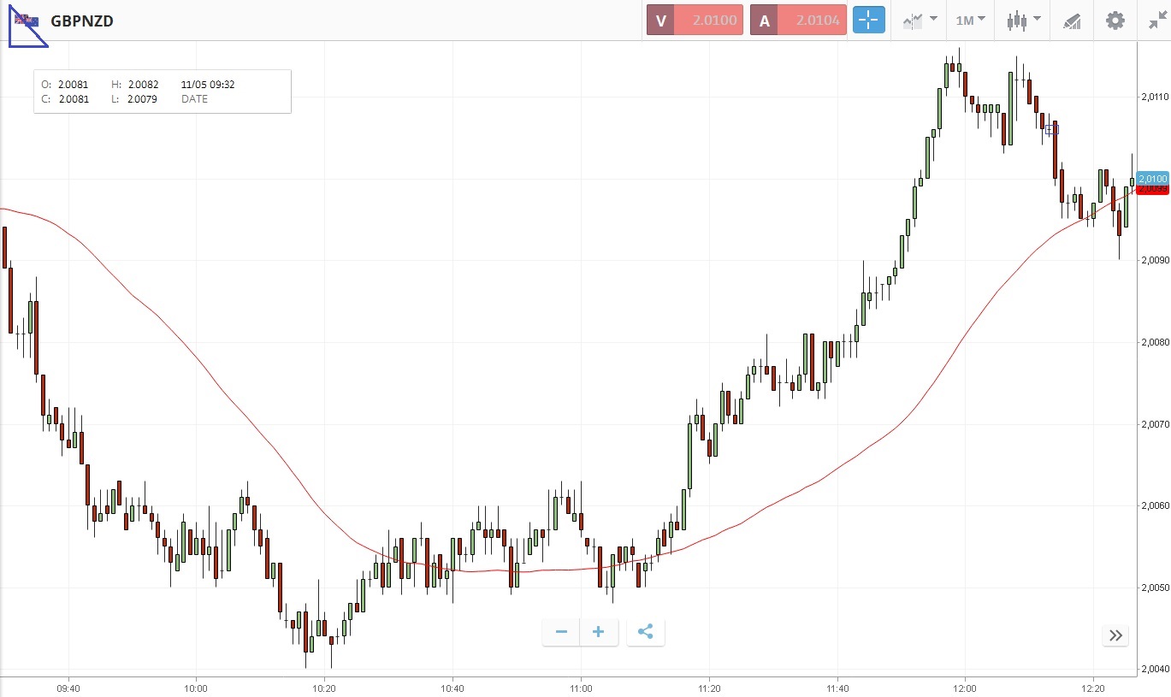Click the 10:00 time axis label
This screenshot has width=1171, height=697.
[196, 688]
